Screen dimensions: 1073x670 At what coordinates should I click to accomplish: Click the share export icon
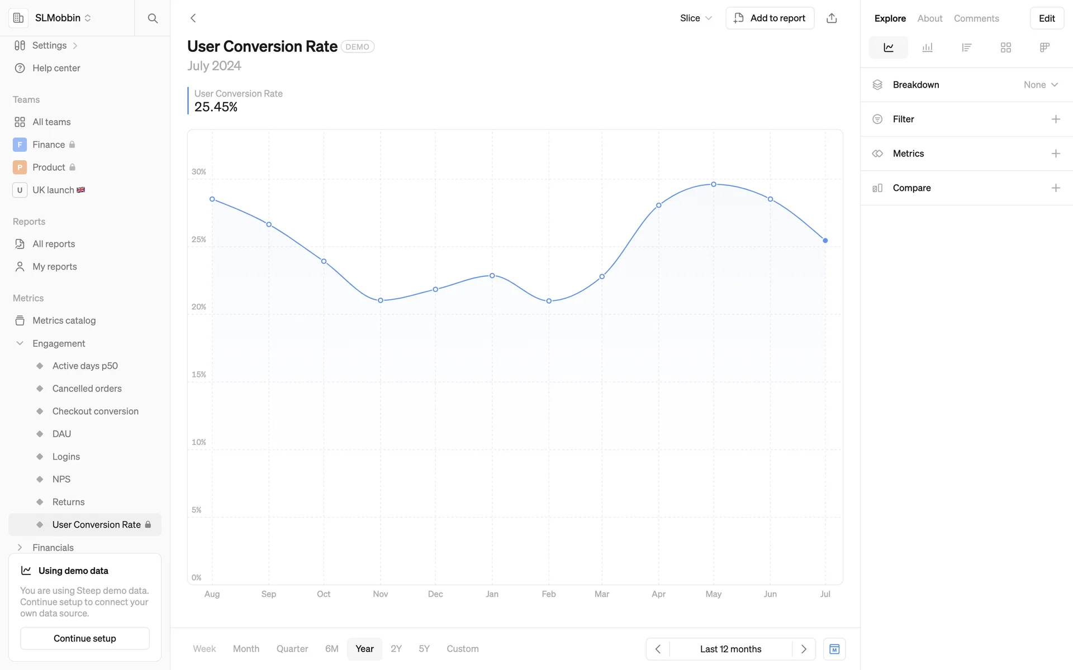[832, 18]
